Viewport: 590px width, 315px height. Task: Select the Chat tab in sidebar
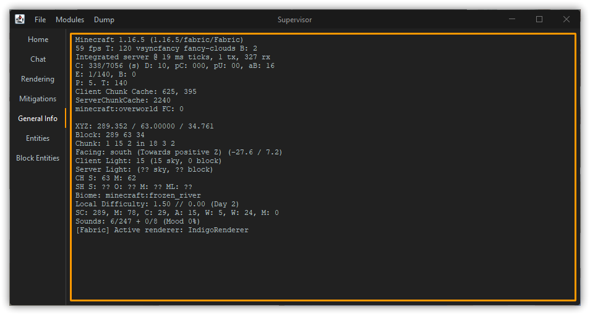point(38,59)
